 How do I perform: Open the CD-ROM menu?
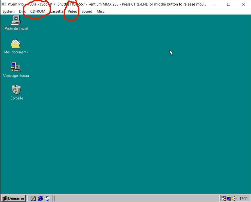coord(38,11)
